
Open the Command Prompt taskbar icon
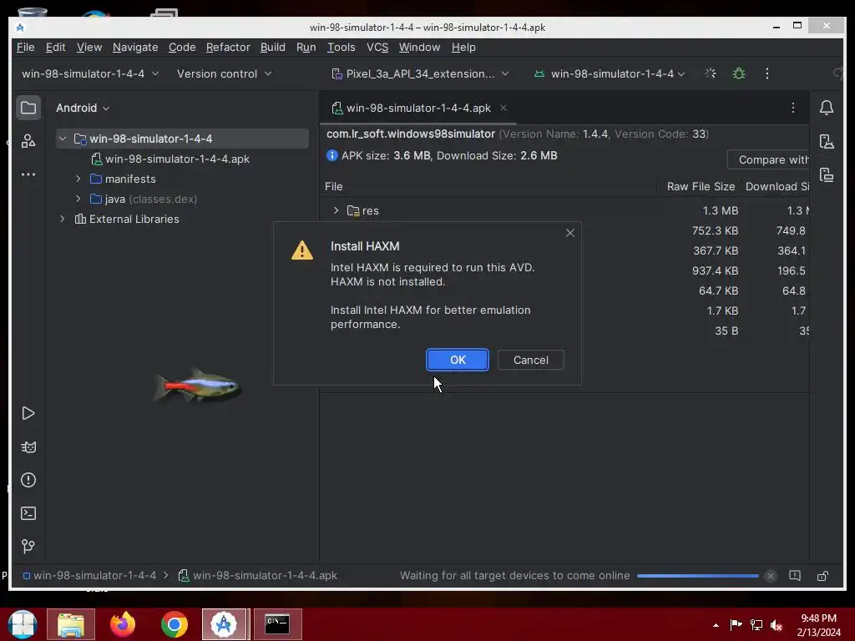(x=277, y=624)
